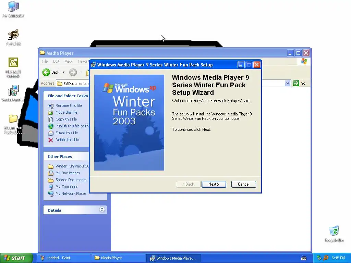
Task: Open the File menu
Action: 45,61
